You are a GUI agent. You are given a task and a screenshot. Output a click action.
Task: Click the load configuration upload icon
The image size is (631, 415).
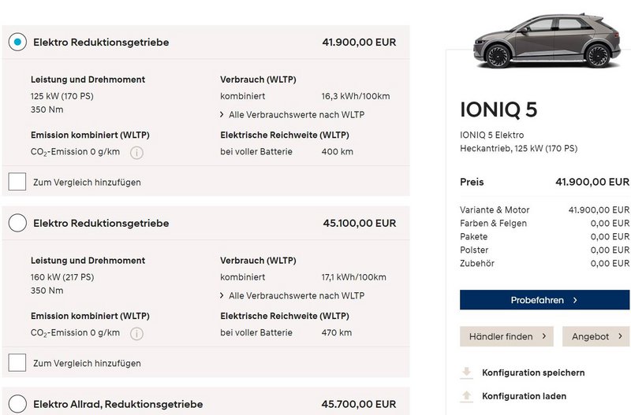click(x=467, y=396)
